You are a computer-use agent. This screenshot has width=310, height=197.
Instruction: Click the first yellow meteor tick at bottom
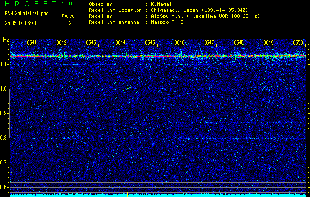click(127, 194)
